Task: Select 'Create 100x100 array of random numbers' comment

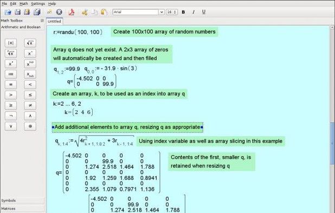Action: (164, 32)
